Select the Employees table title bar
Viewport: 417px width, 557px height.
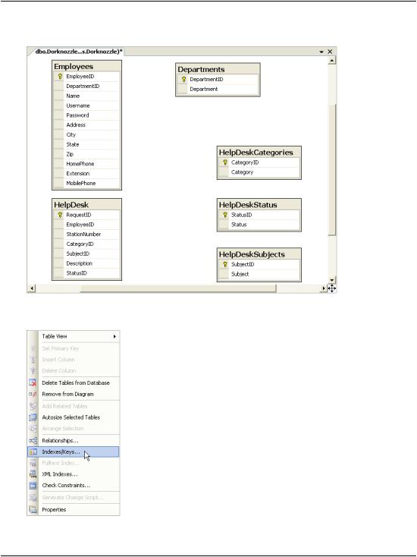[87, 67]
